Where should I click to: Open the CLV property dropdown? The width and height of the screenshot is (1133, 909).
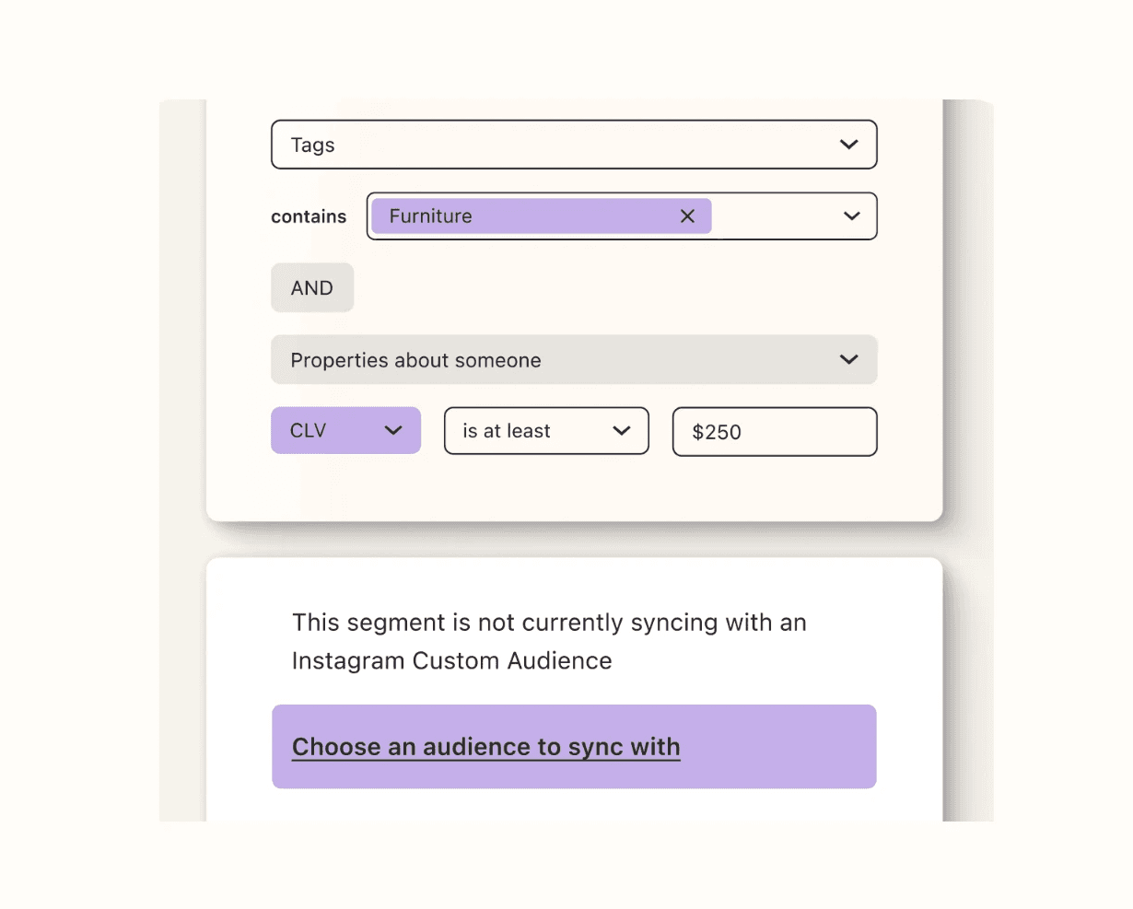(345, 430)
